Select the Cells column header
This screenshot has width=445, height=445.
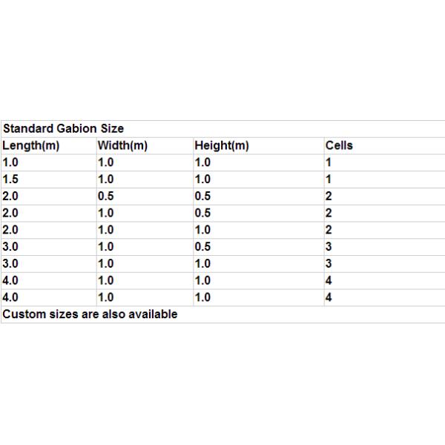tap(339, 145)
